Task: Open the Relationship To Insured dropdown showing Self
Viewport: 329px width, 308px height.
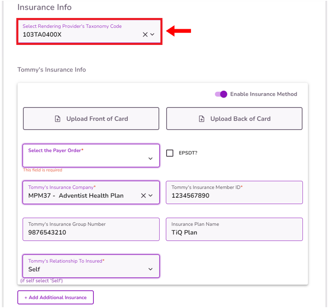Action: 91,266
